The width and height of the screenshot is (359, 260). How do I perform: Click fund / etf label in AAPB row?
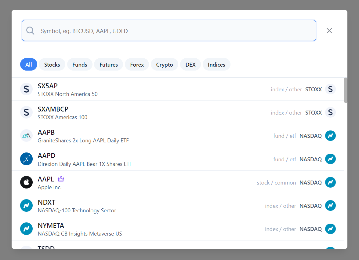pos(285,136)
